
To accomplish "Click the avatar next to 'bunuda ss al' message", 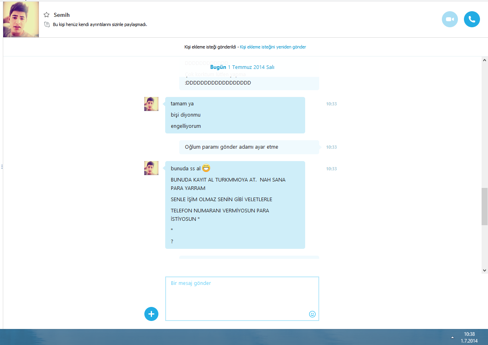I will pyautogui.click(x=151, y=168).
